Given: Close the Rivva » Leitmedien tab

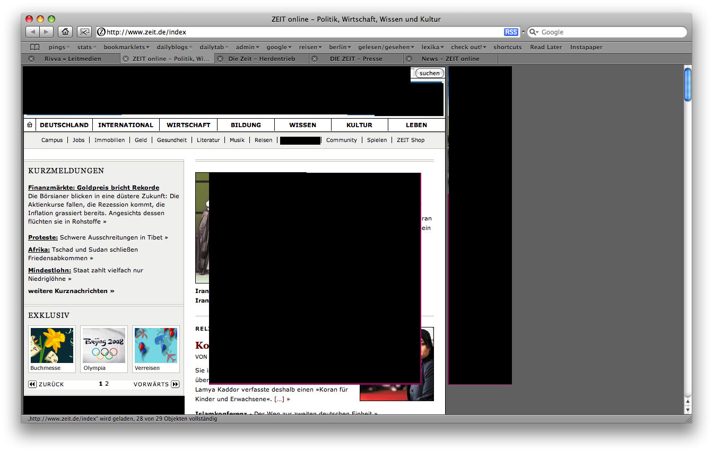Looking at the screenshot, I should coord(31,59).
